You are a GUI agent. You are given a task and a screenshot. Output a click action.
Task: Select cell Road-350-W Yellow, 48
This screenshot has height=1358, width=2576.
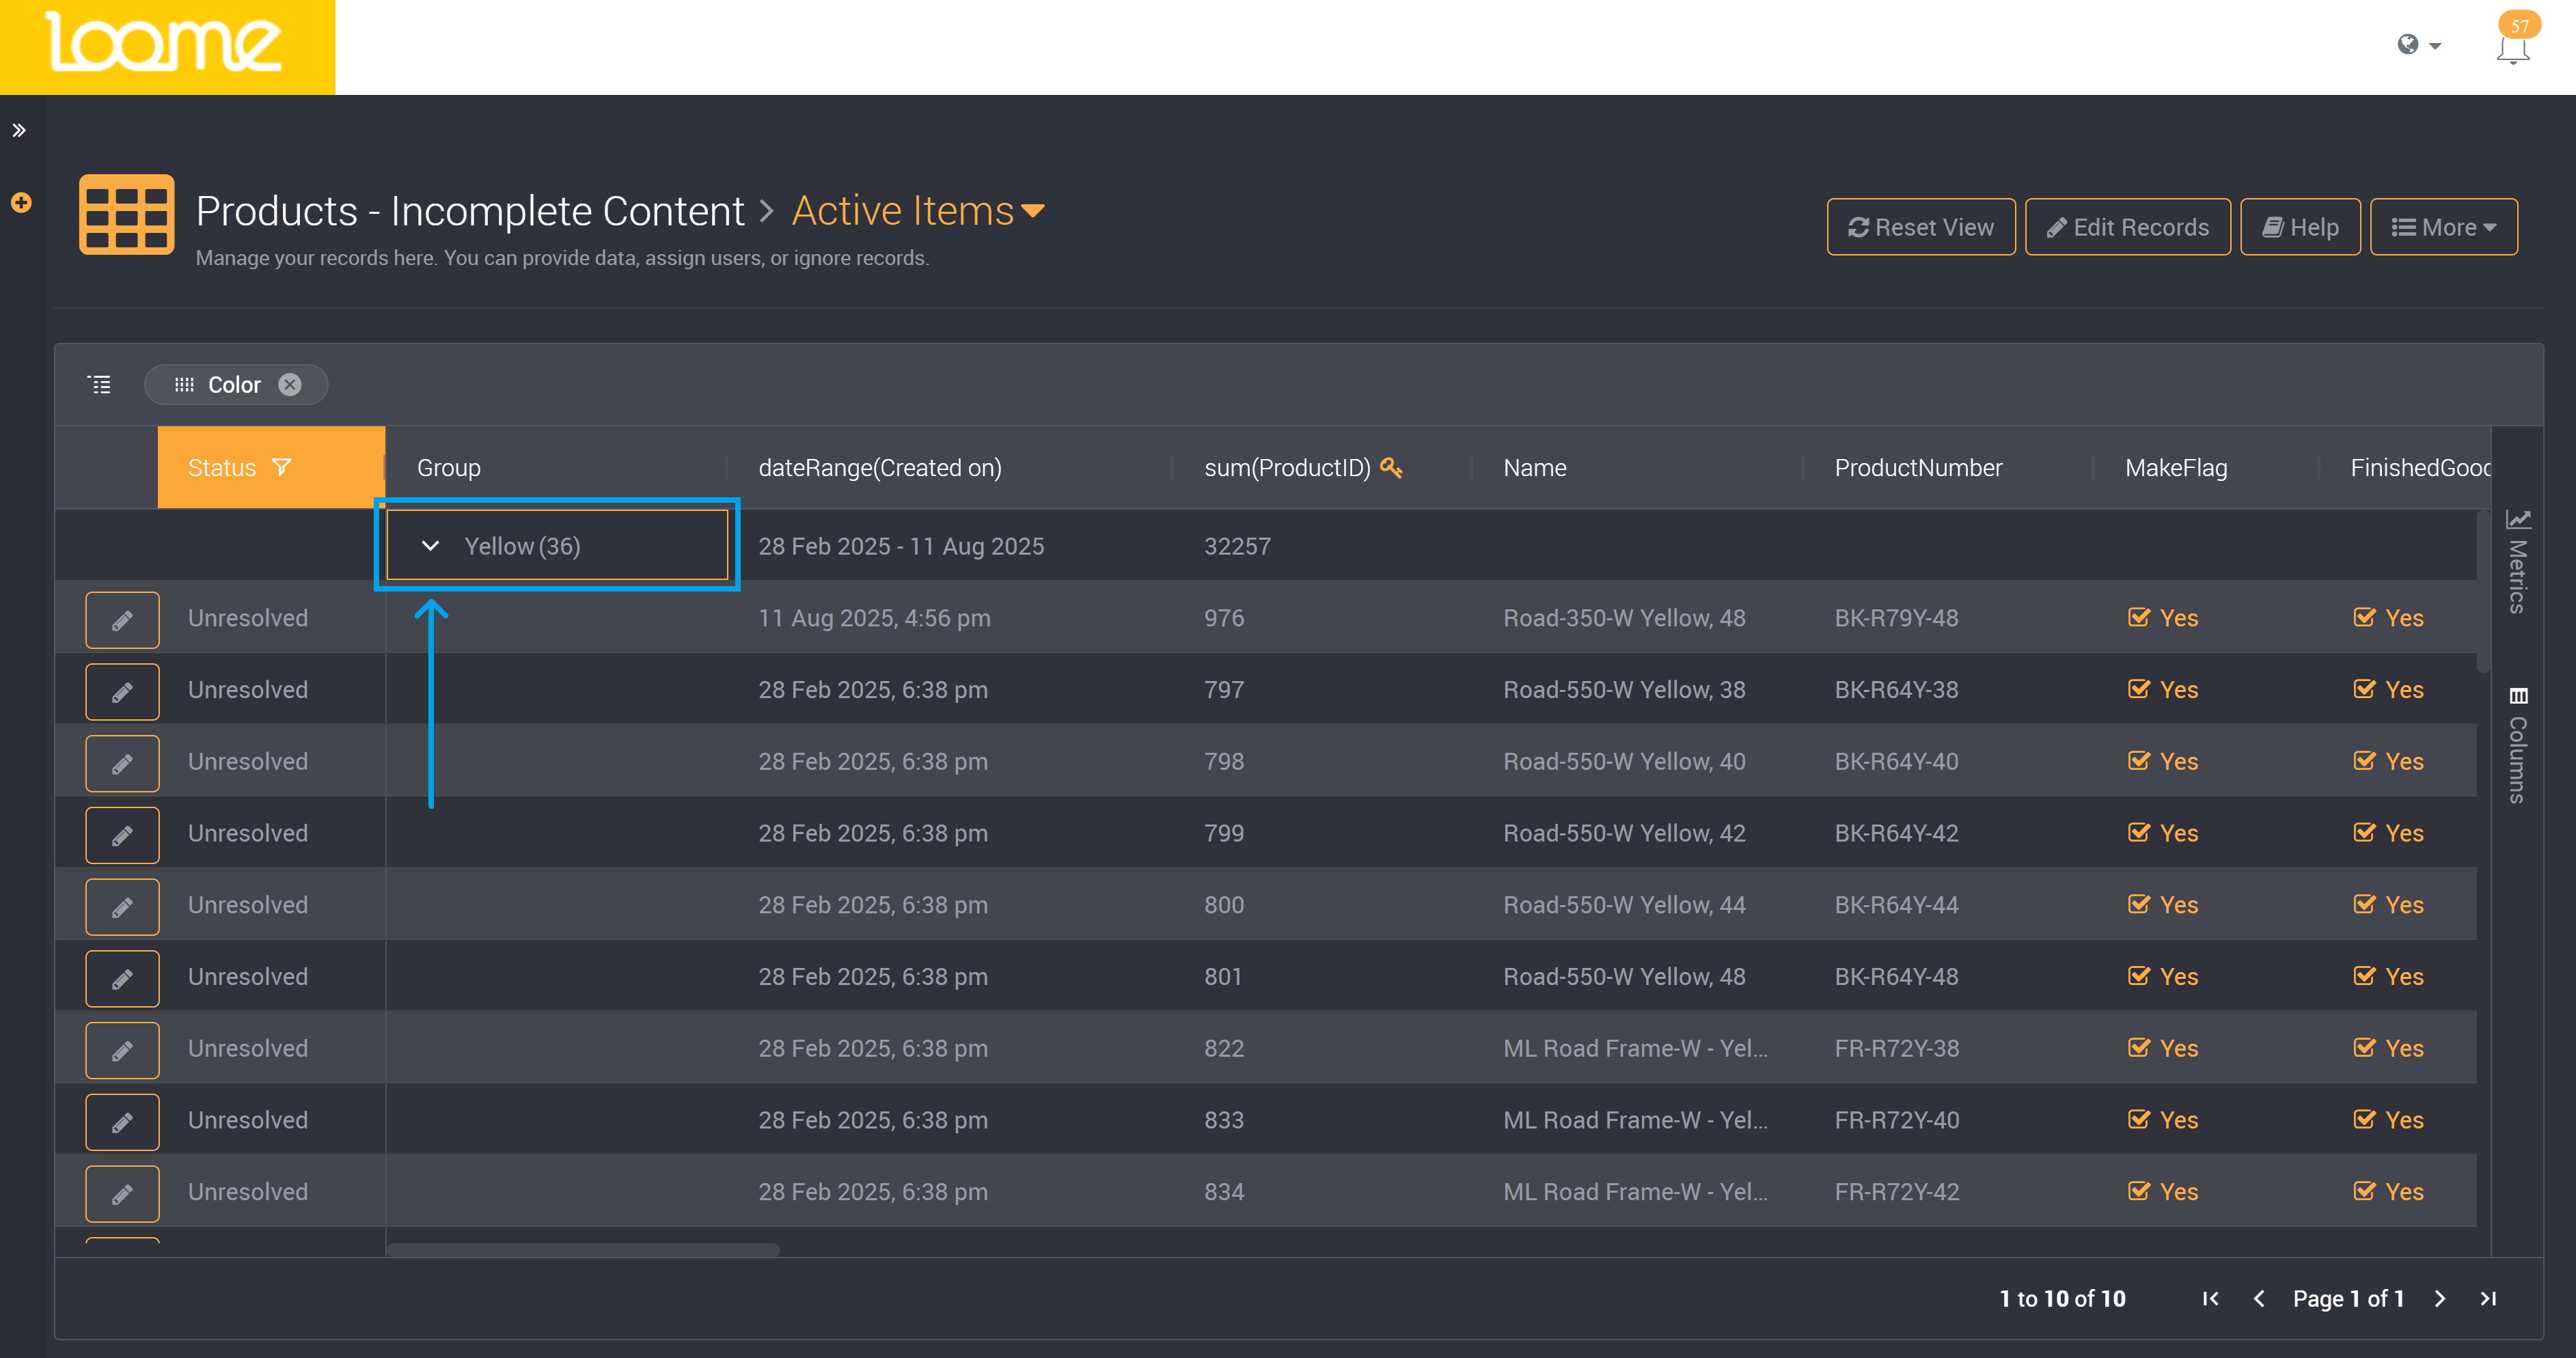(x=1624, y=618)
